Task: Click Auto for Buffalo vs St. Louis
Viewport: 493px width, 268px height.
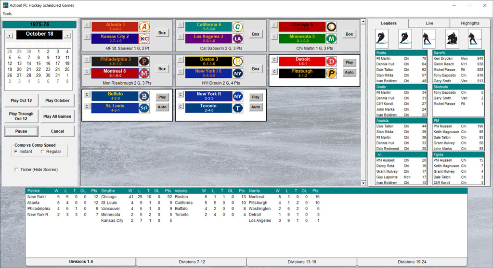Action: pyautogui.click(x=162, y=107)
